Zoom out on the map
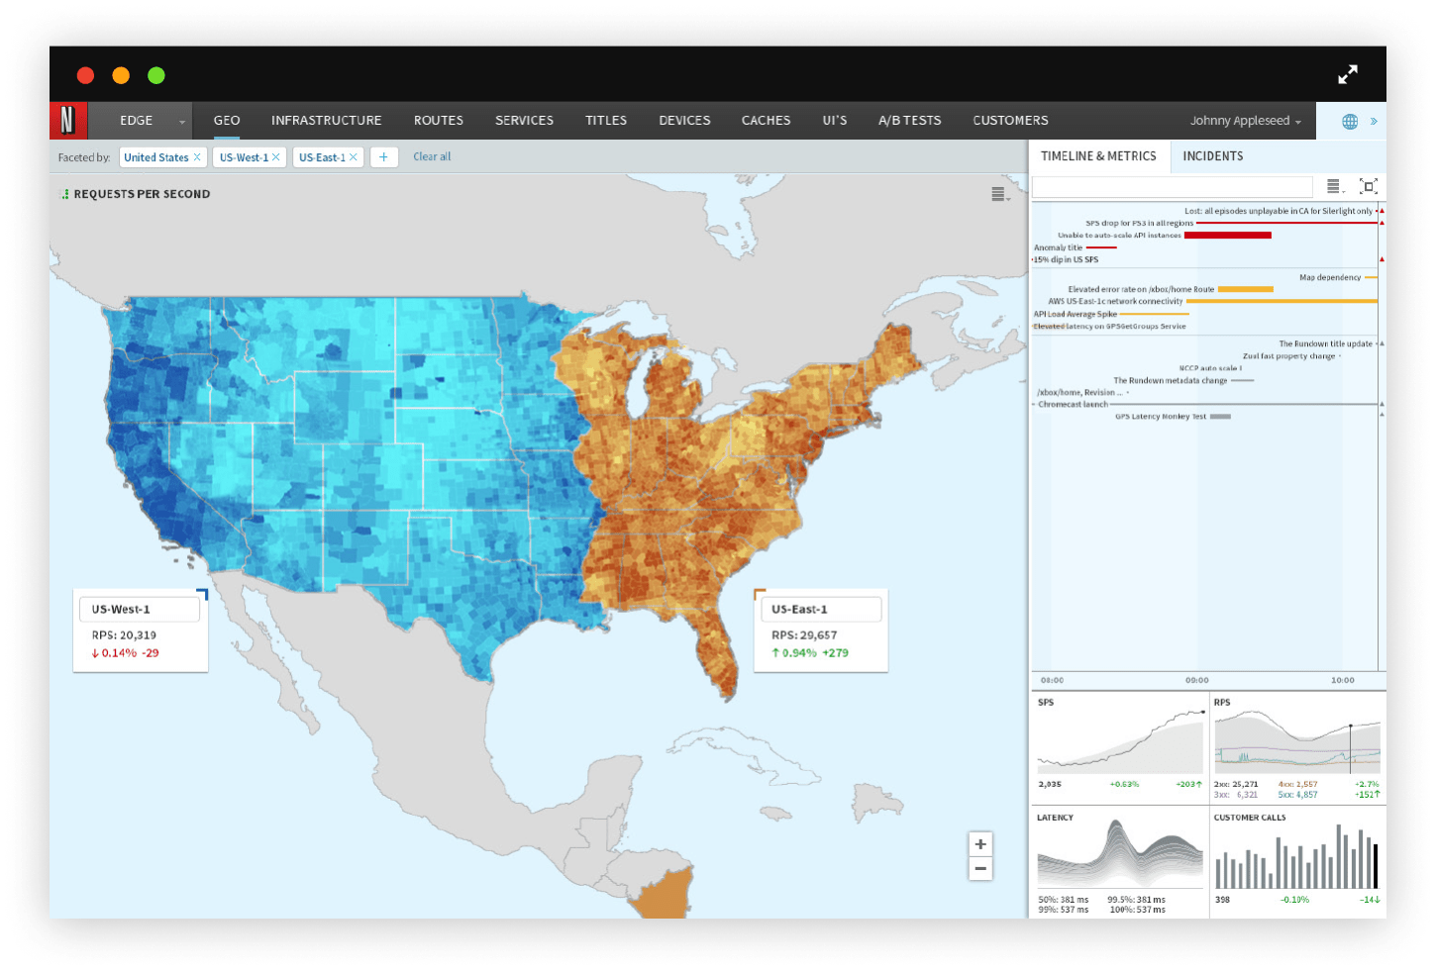This screenshot has width=1436, height=972. [x=980, y=869]
